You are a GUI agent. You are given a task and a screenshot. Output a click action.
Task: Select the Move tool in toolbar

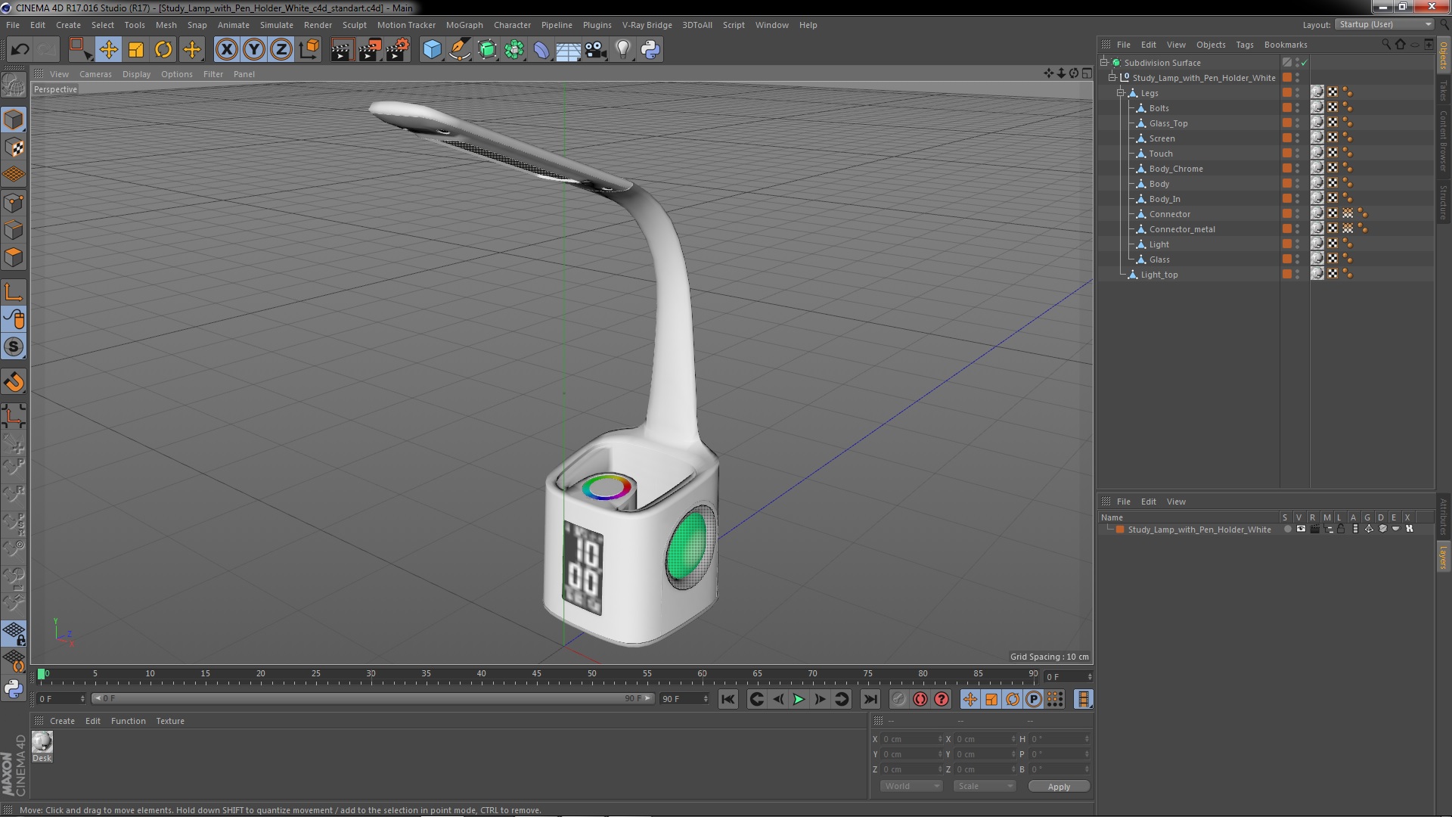tap(108, 50)
